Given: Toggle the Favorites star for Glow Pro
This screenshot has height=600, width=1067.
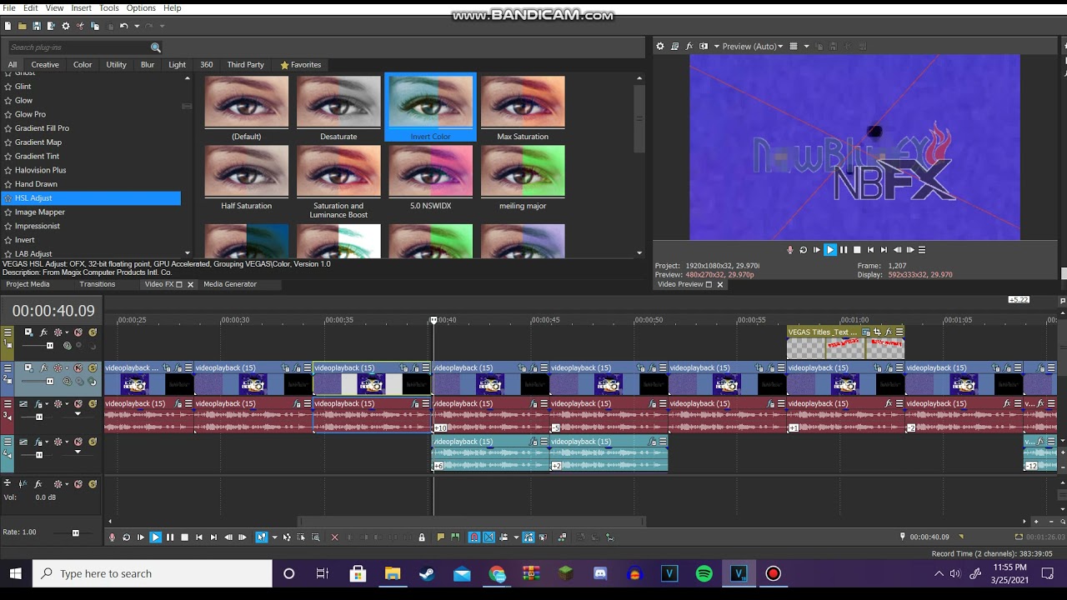Looking at the screenshot, I should pyautogui.click(x=8, y=114).
